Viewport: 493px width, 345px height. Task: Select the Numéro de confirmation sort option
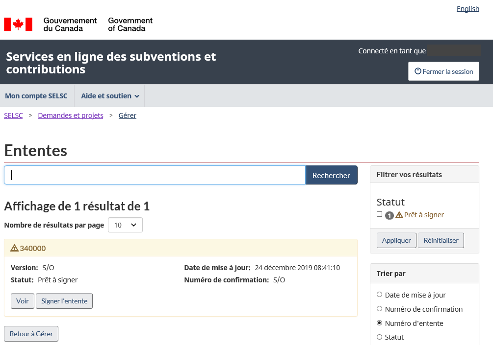(x=379, y=309)
